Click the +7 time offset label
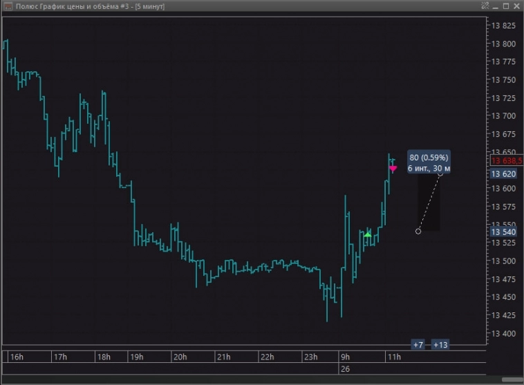The height and width of the screenshot is (385, 524). 418,345
